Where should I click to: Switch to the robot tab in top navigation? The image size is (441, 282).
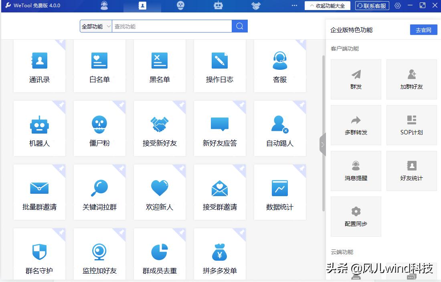click(x=218, y=6)
